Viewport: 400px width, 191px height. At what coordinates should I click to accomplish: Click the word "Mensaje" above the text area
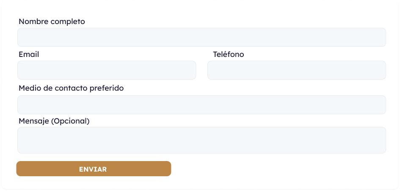pos(34,121)
